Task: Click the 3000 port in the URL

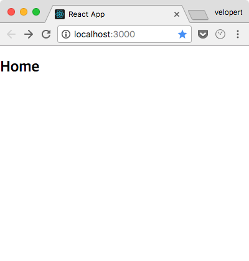Action: 124,34
